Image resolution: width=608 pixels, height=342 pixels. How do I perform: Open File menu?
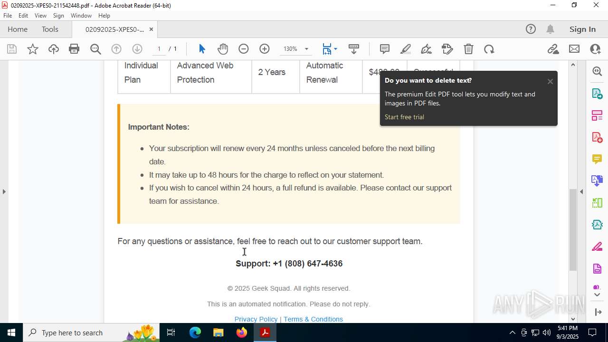(x=8, y=16)
